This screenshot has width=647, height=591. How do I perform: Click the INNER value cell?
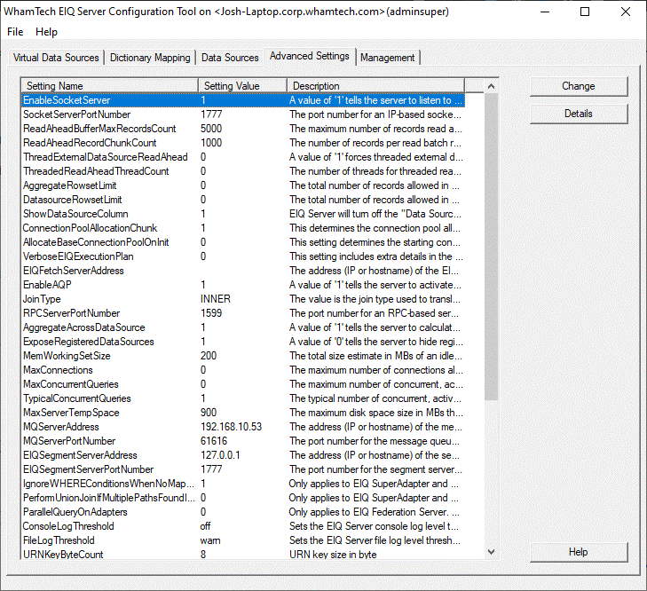tap(216, 299)
